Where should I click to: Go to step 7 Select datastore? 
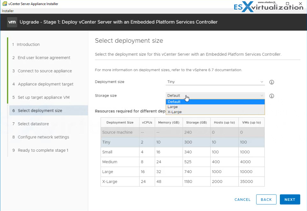pyautogui.click(x=31, y=124)
